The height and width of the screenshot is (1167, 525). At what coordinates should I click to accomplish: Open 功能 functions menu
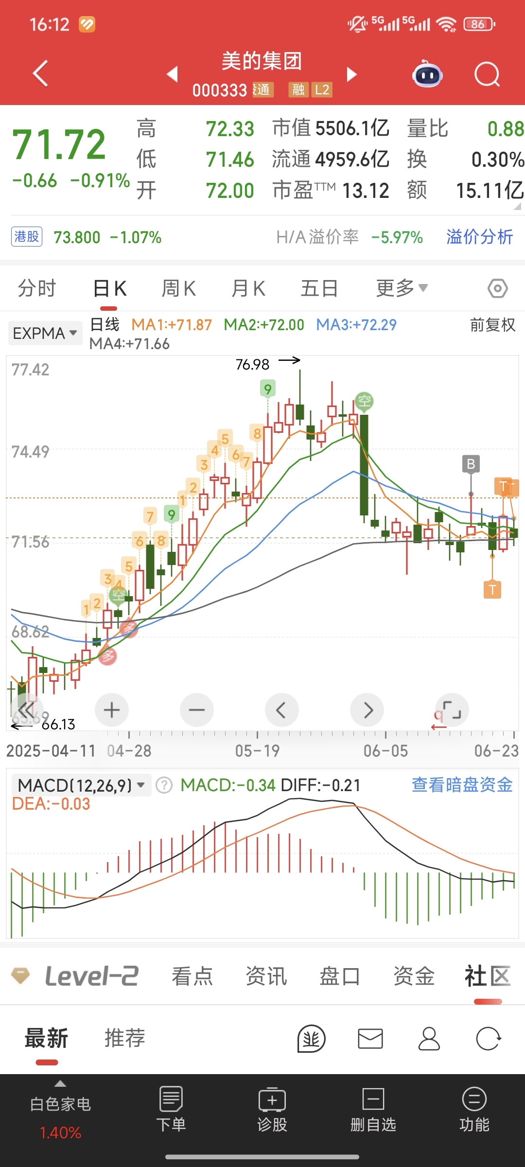(474, 1109)
